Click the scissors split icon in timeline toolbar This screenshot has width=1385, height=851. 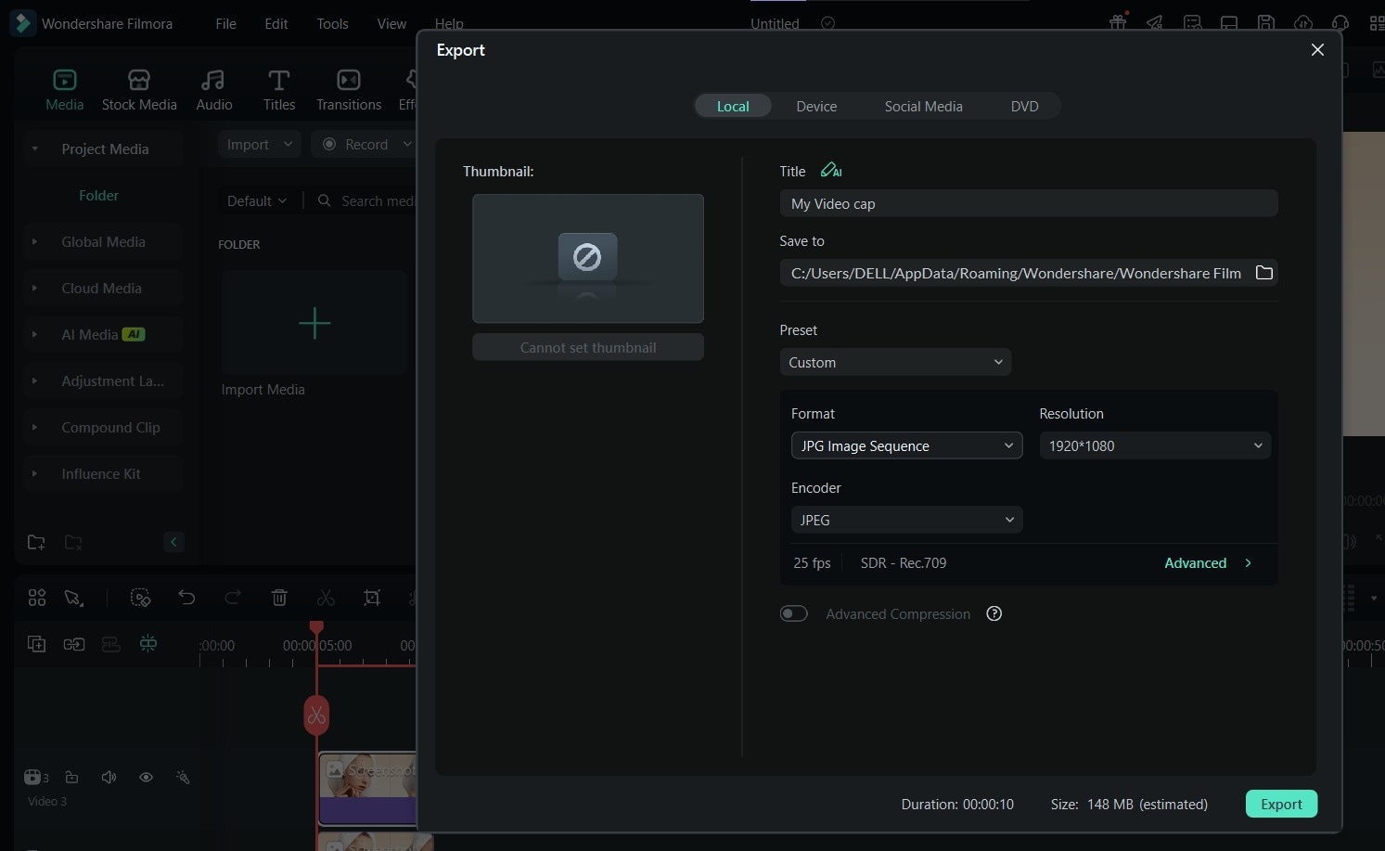[326, 598]
